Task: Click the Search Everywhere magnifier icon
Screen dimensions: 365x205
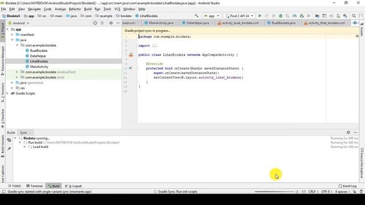Action: tap(354, 16)
